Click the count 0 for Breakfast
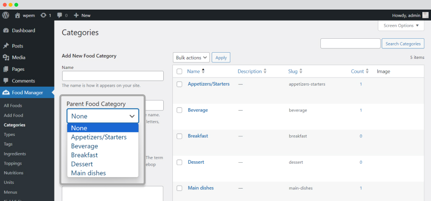 click(x=361, y=136)
